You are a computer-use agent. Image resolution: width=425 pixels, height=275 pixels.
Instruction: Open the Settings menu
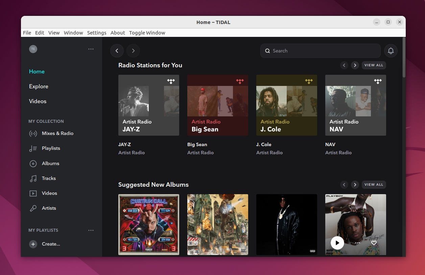(x=97, y=33)
